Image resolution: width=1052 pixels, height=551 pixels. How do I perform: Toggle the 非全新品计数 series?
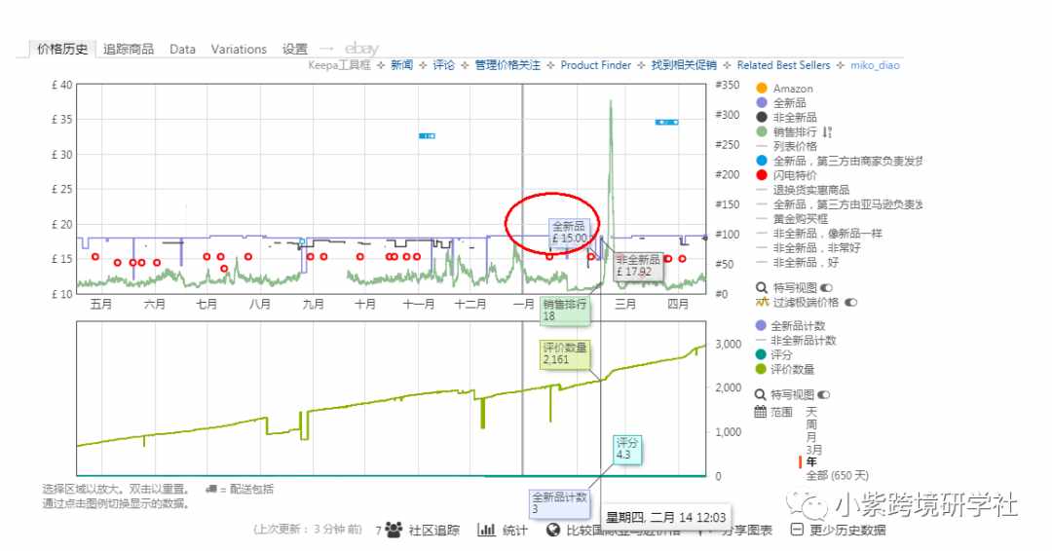pyautogui.click(x=796, y=341)
